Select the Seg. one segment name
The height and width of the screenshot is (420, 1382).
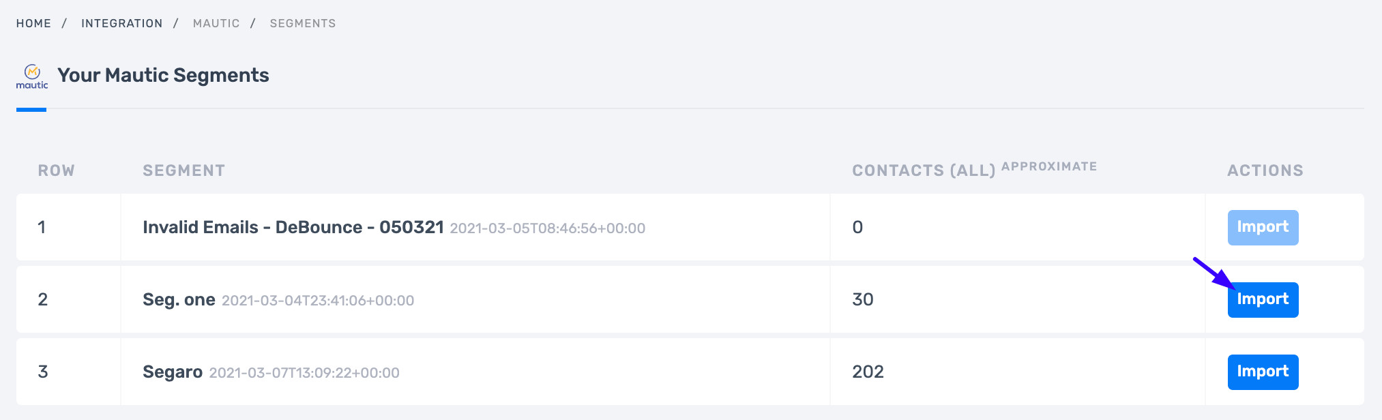[179, 299]
